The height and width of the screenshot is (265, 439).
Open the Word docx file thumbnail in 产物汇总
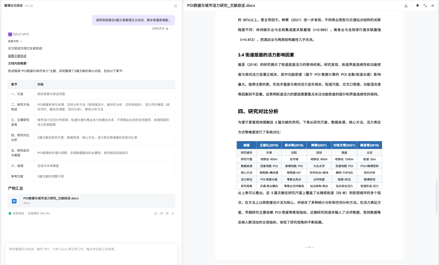(x=15, y=200)
